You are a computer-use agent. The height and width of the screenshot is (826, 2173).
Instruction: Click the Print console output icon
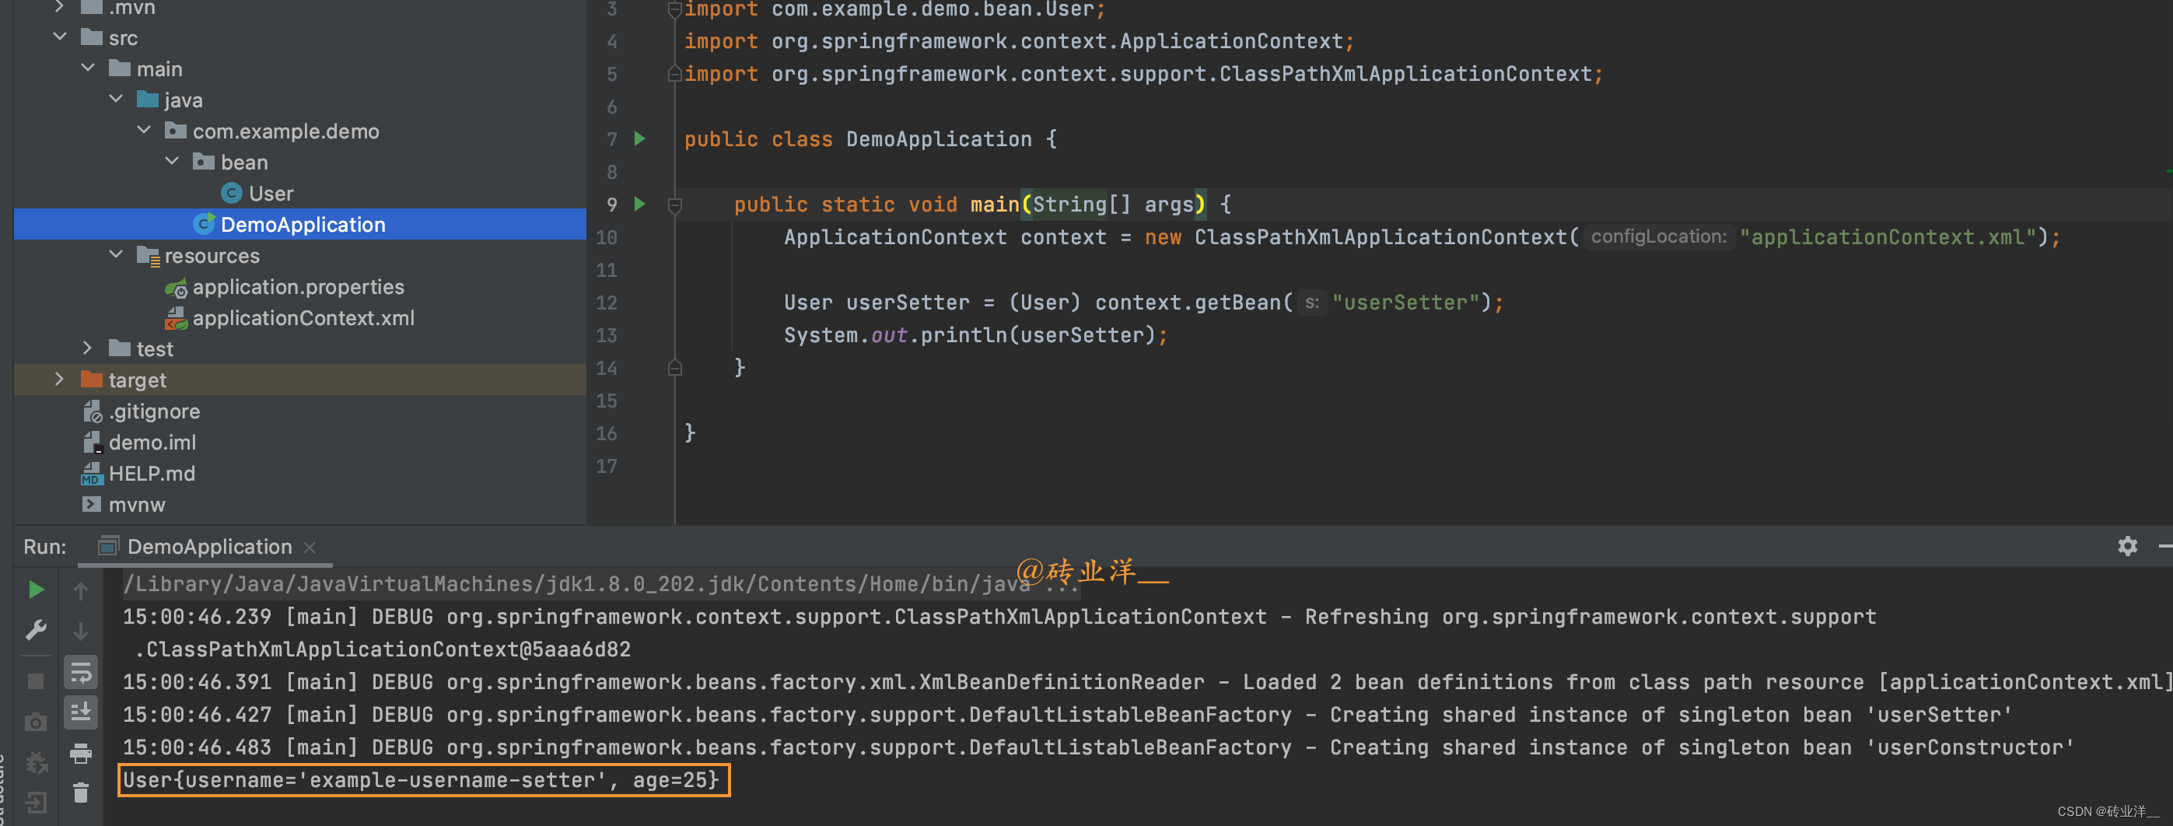pyautogui.click(x=81, y=754)
